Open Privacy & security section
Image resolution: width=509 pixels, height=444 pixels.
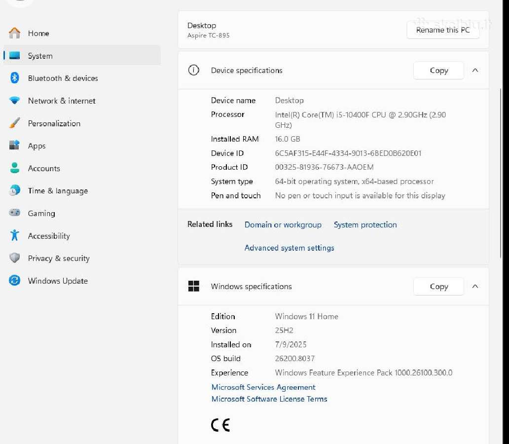[x=82, y=258]
